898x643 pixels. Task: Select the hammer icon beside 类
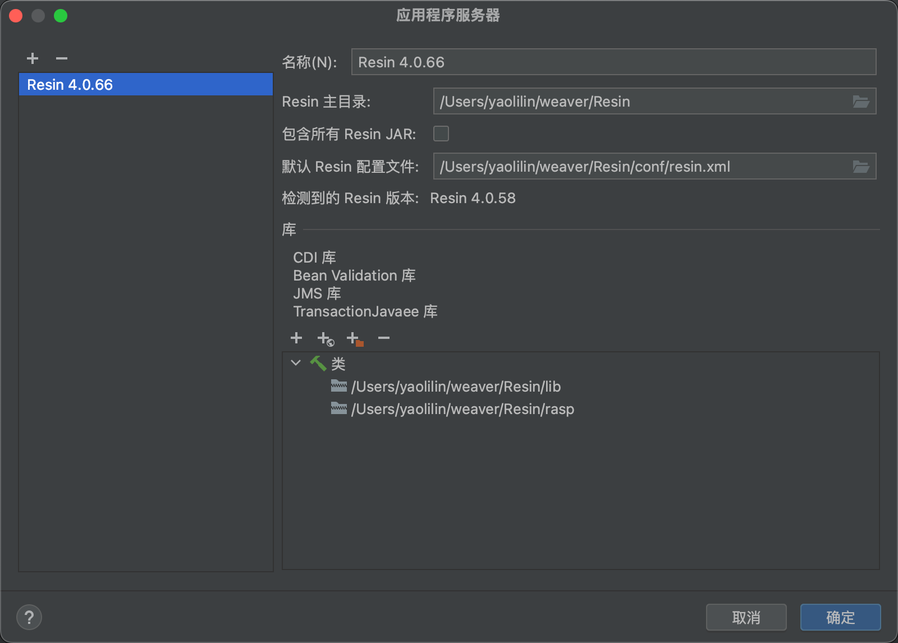(x=318, y=364)
